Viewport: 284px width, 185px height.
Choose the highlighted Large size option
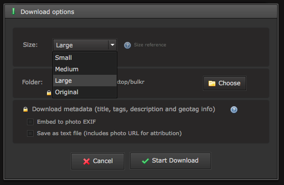[x=85, y=81]
